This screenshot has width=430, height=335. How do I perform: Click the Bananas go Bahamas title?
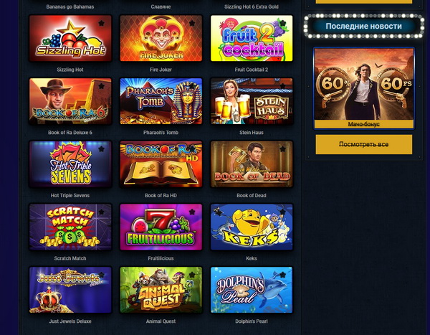pyautogui.click(x=70, y=6)
